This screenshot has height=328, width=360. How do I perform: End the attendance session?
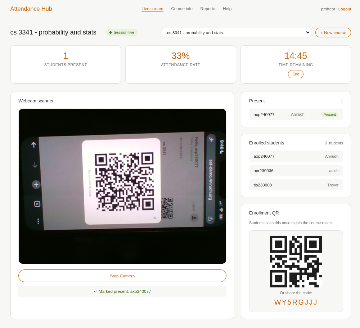[296, 74]
